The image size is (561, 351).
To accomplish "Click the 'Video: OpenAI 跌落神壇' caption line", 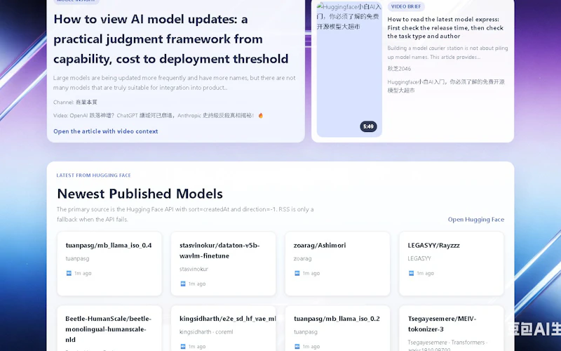I will pos(154,116).
